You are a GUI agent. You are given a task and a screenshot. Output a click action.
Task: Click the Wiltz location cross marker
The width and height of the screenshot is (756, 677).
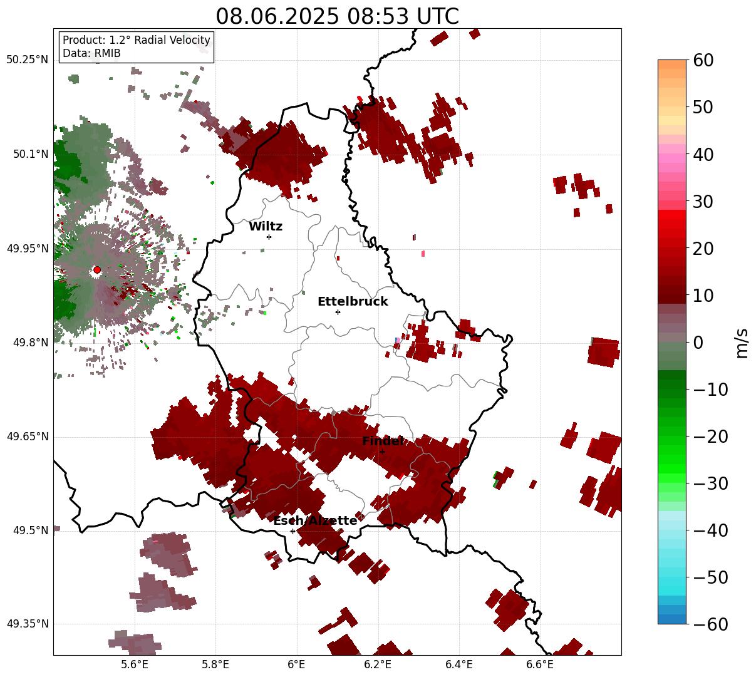tap(269, 237)
